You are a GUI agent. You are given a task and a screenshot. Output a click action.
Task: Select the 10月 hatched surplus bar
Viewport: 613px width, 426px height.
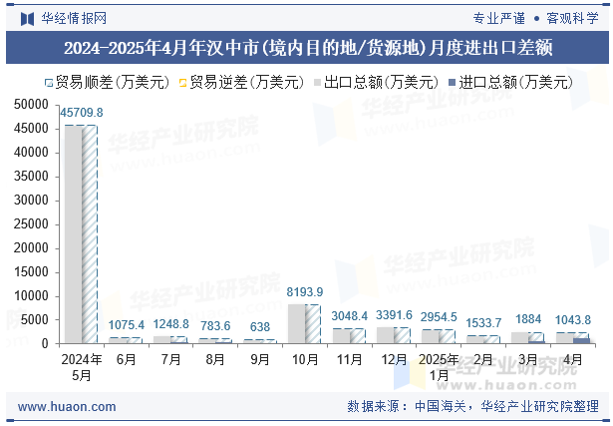[313, 324]
